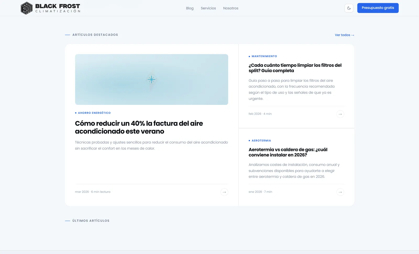Image resolution: width=419 pixels, height=254 pixels.
Task: Click the 'feb 2026 · 4 min' date text
Action: pos(260,114)
